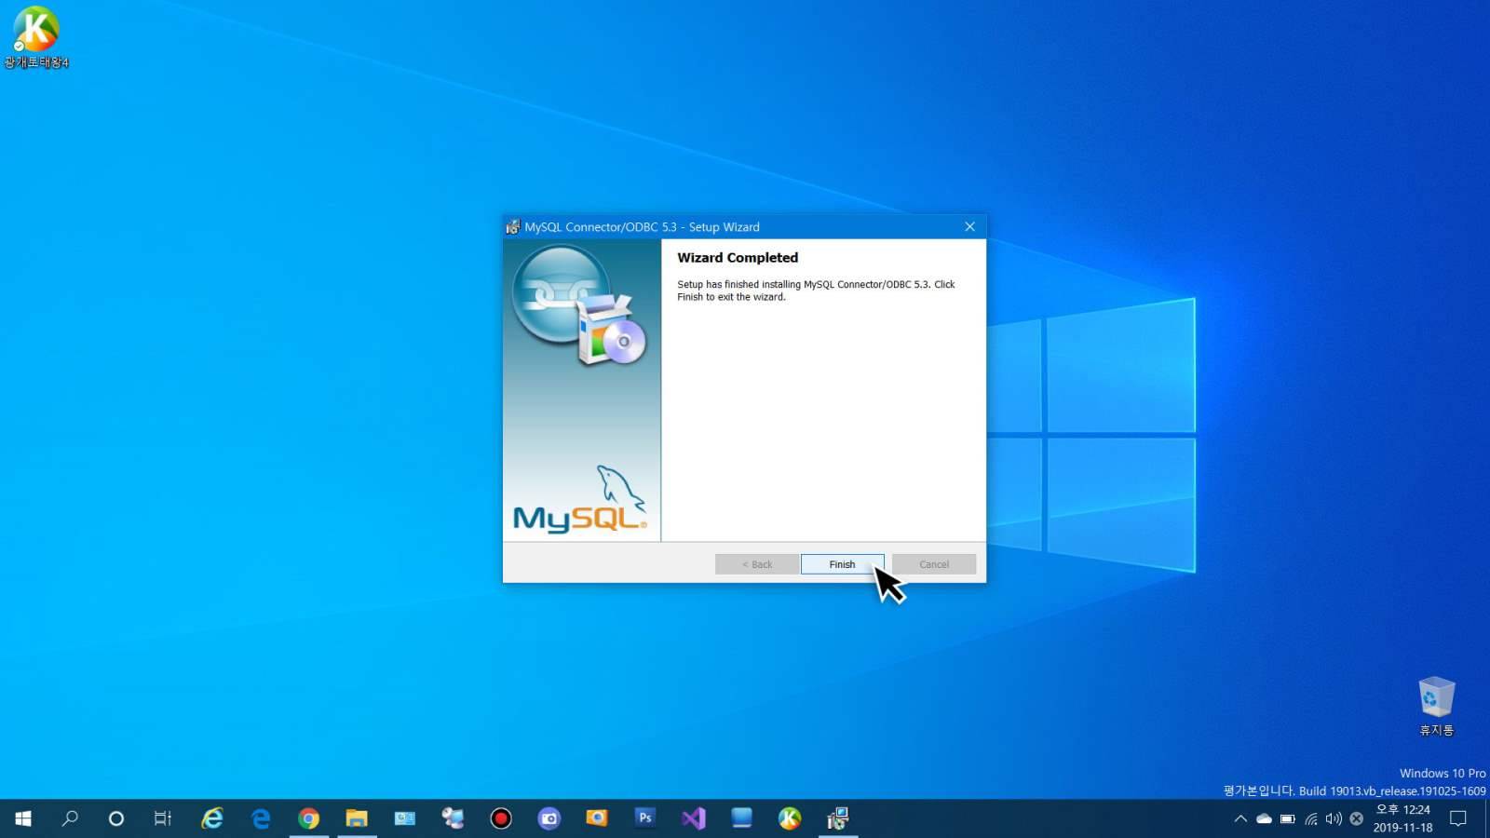Open File Explorer from taskbar
The height and width of the screenshot is (838, 1490).
[357, 818]
